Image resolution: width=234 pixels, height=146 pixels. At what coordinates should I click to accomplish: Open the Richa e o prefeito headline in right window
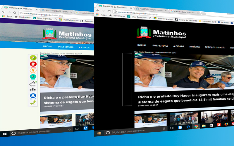tap(186, 98)
